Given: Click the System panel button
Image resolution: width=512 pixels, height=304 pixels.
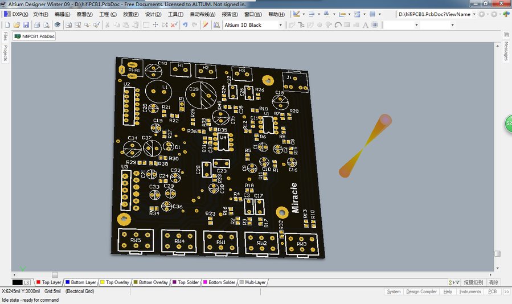Looking at the screenshot, I should 394,291.
